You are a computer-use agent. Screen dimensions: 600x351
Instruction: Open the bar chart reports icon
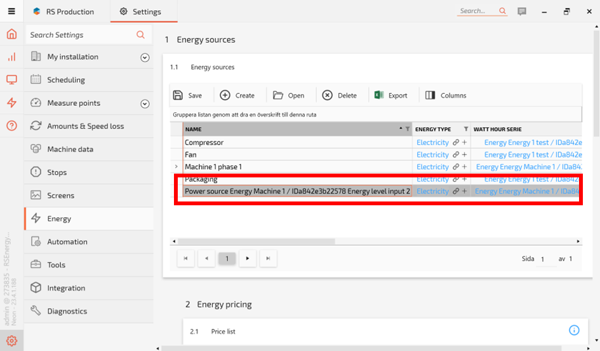[x=11, y=57]
